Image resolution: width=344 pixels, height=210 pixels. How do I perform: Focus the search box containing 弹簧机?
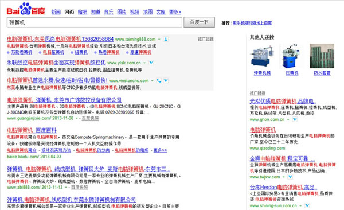pyautogui.click(x=95, y=22)
